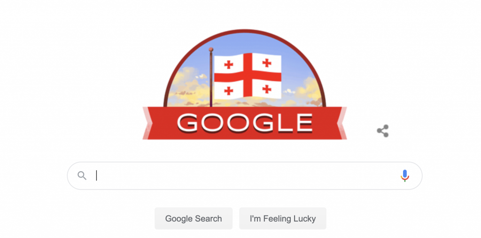The width and height of the screenshot is (481, 238).
Task: Click the Google Search button
Action: (x=194, y=219)
